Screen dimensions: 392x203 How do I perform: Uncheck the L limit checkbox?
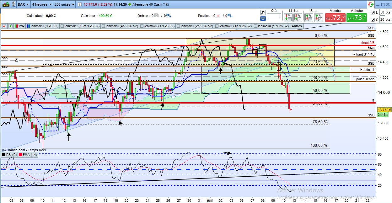click(x=373, y=13)
